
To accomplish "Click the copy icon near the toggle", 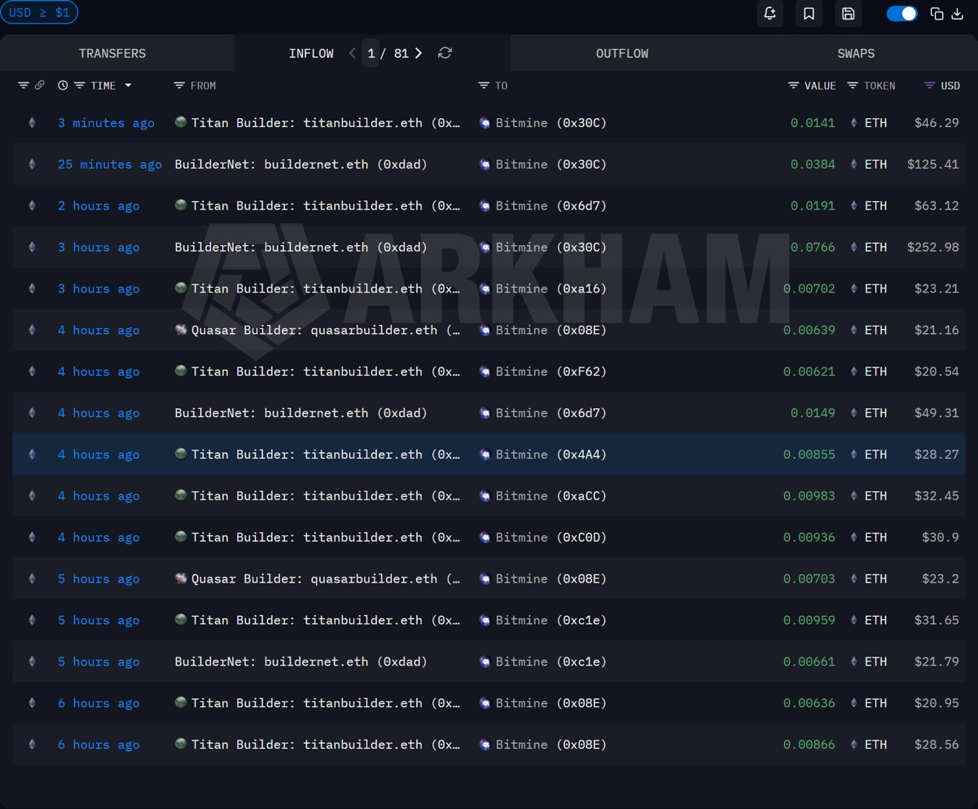I will coord(936,14).
